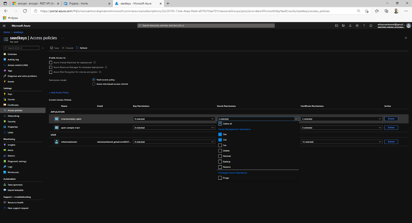The height and width of the screenshot is (223, 412).
Task: Open the notifications bell
Action: [x=350, y=26]
